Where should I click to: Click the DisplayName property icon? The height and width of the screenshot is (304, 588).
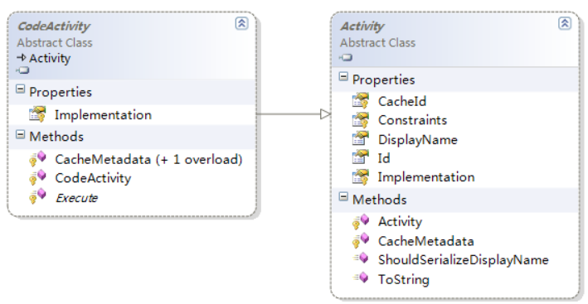pyautogui.click(x=361, y=139)
